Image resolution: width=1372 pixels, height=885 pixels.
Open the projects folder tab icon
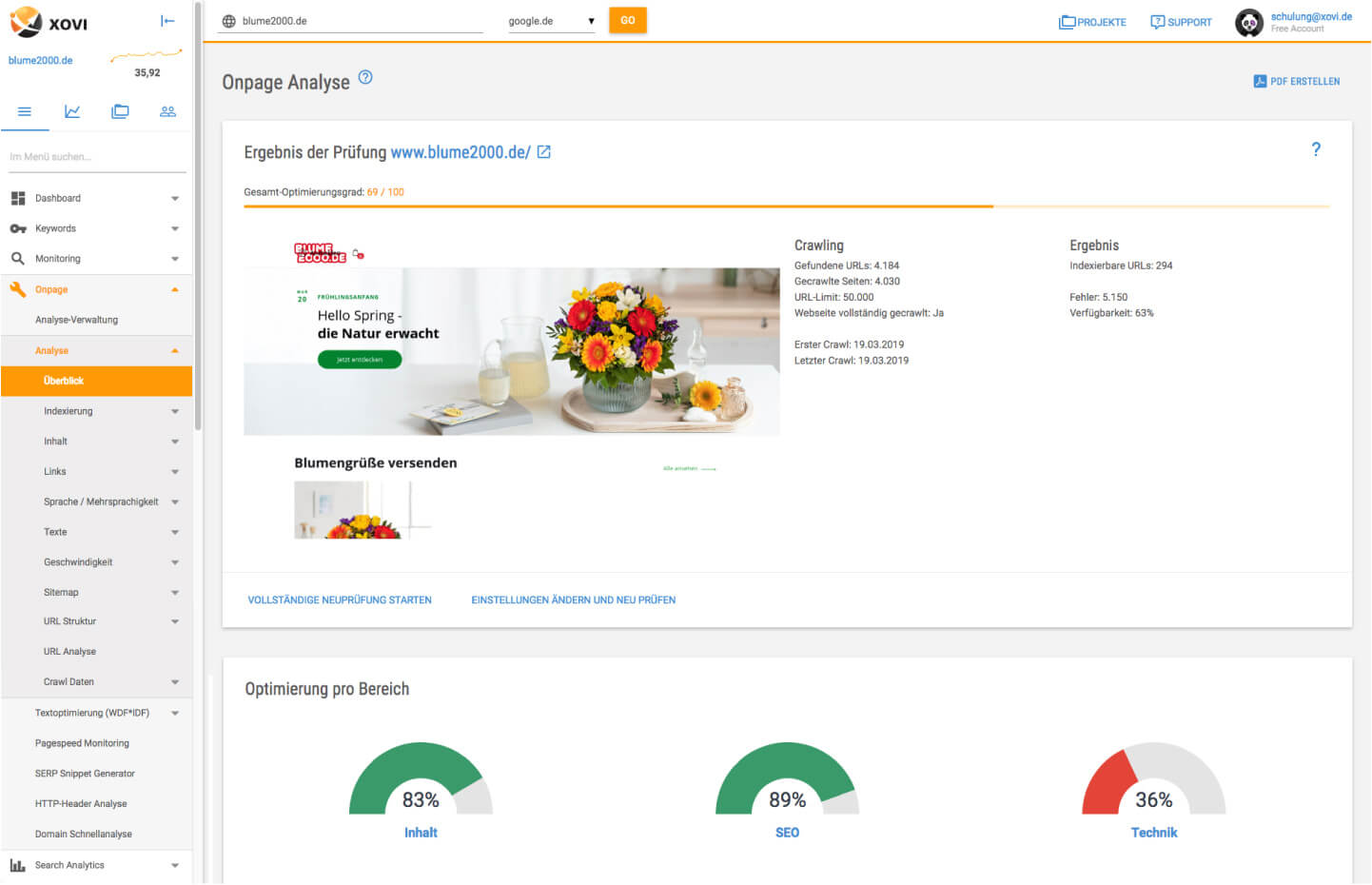tap(120, 111)
